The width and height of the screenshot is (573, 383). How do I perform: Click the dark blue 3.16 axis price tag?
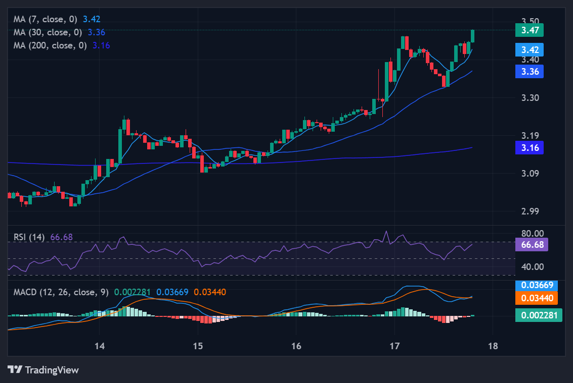[x=529, y=148]
